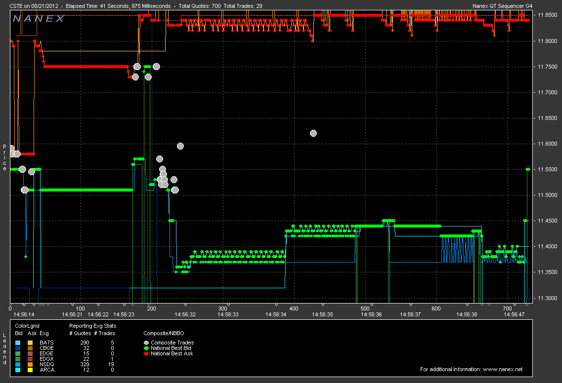Click the NSDQ trade count 19
The image size is (562, 383).
point(111,364)
